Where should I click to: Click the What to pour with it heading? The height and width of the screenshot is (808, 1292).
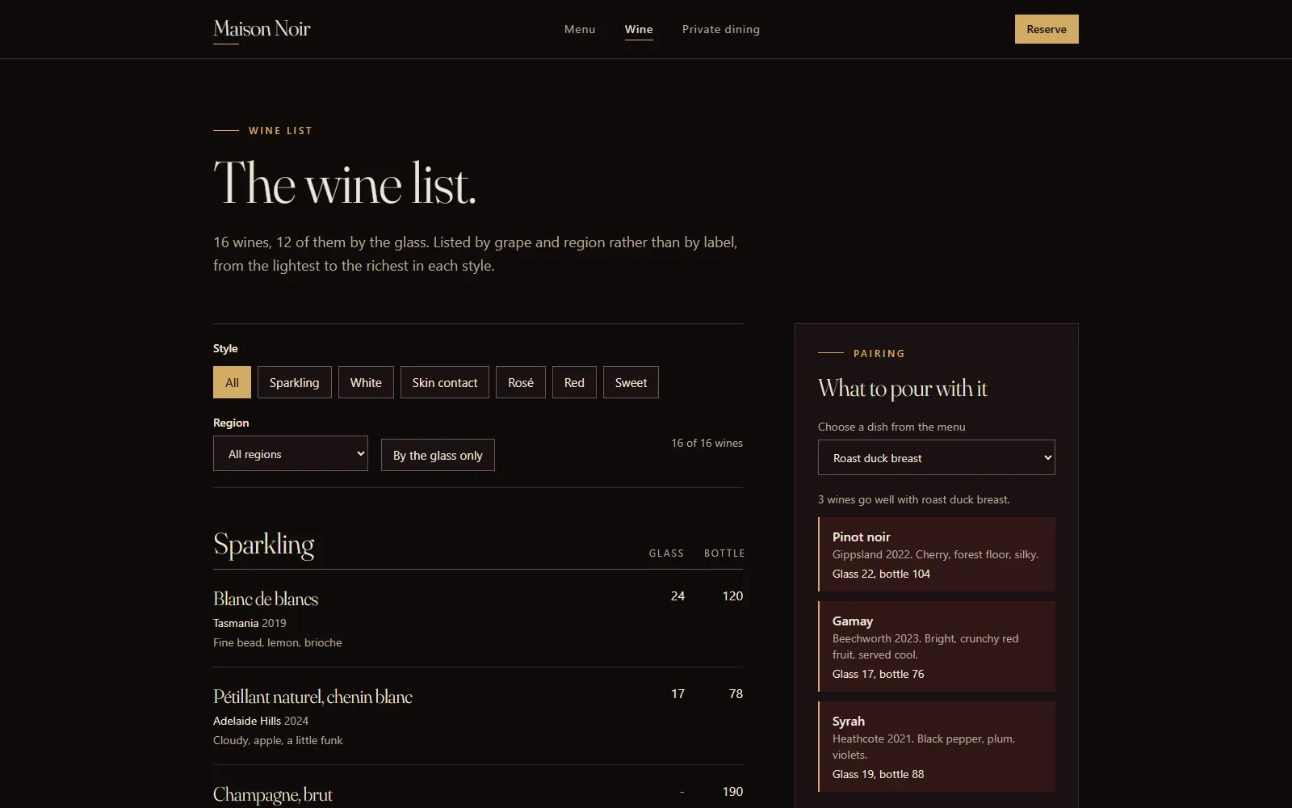[903, 389]
